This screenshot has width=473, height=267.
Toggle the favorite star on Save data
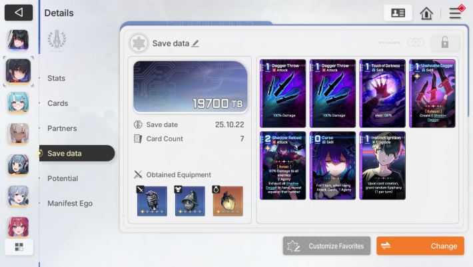139,43
